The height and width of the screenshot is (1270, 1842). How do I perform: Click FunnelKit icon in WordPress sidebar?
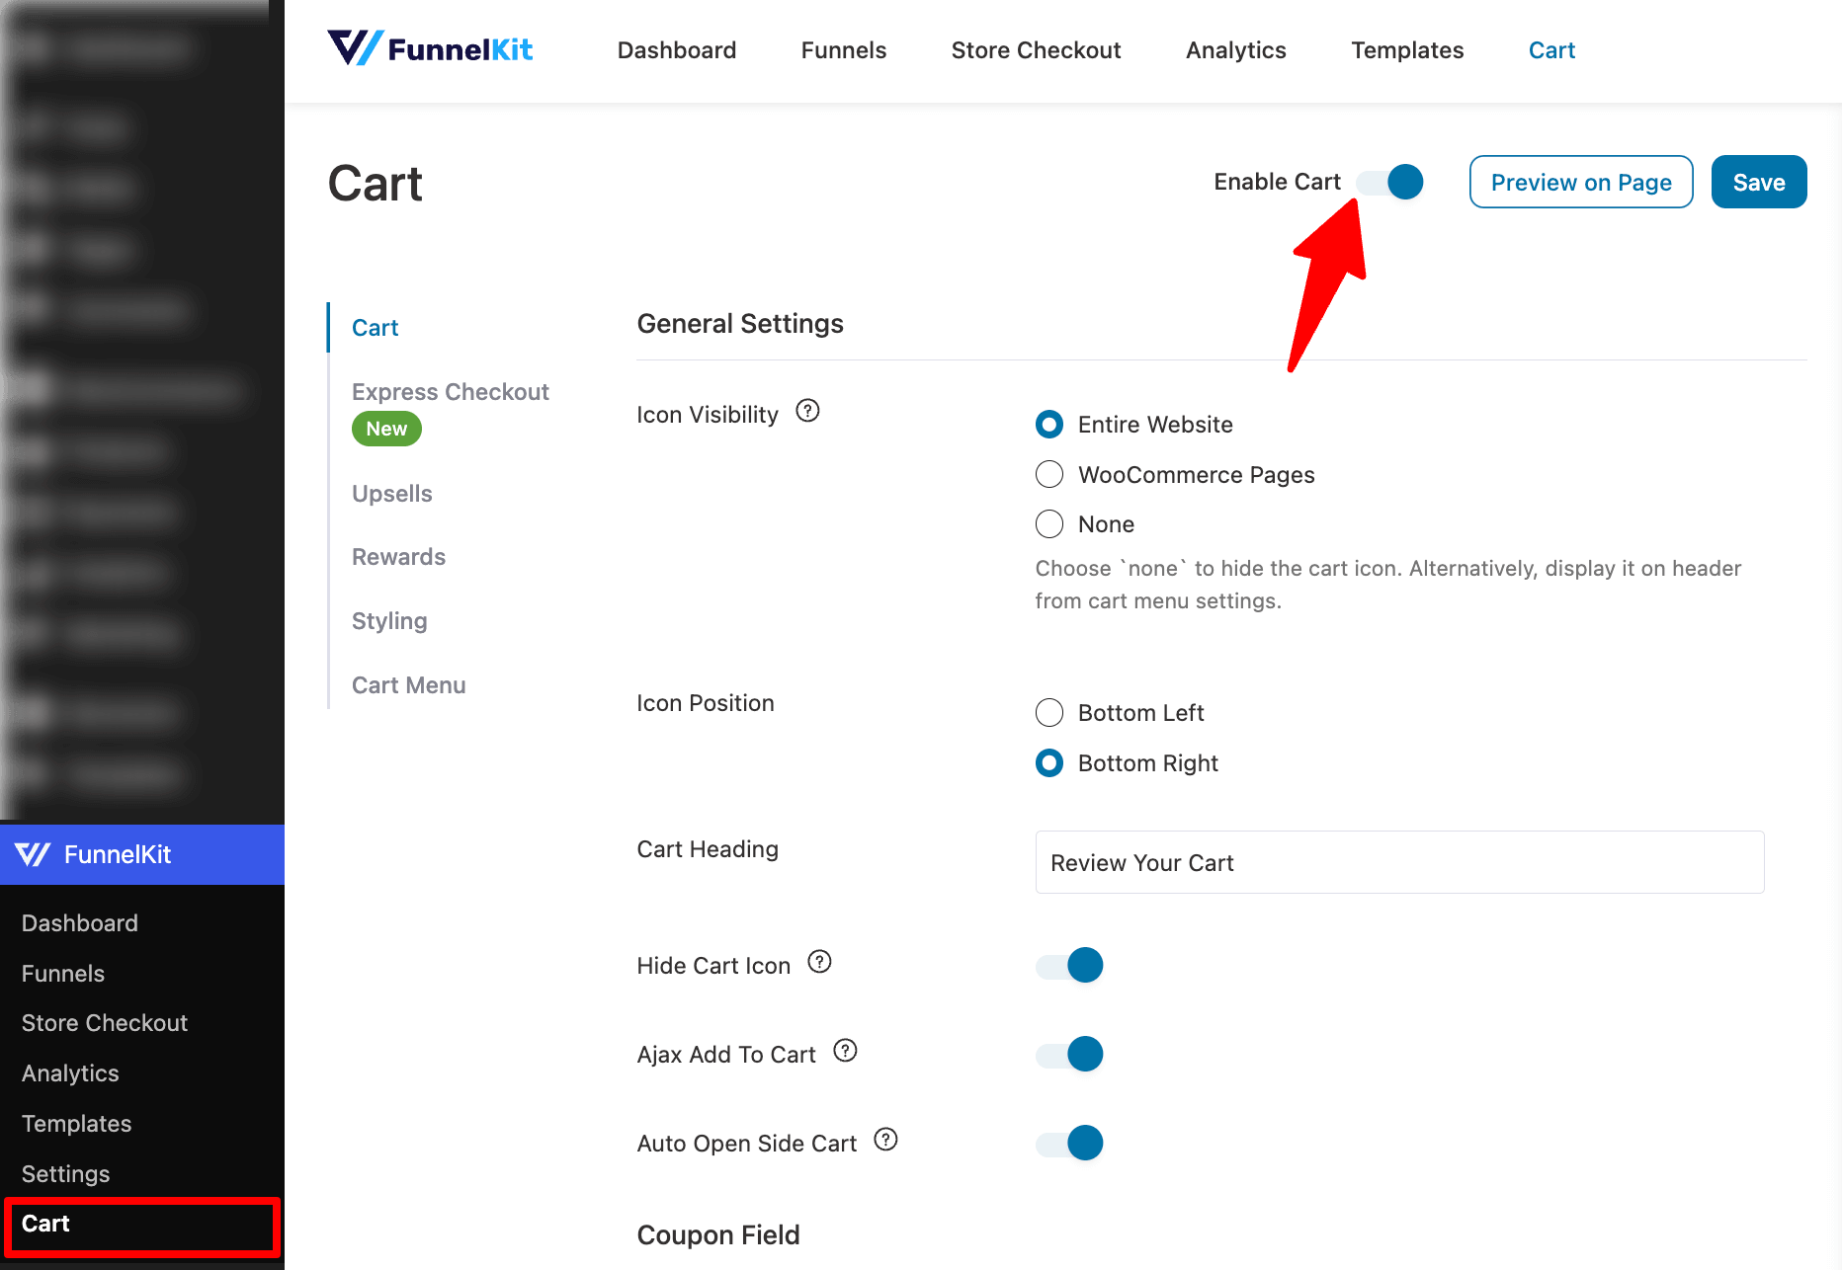(34, 854)
